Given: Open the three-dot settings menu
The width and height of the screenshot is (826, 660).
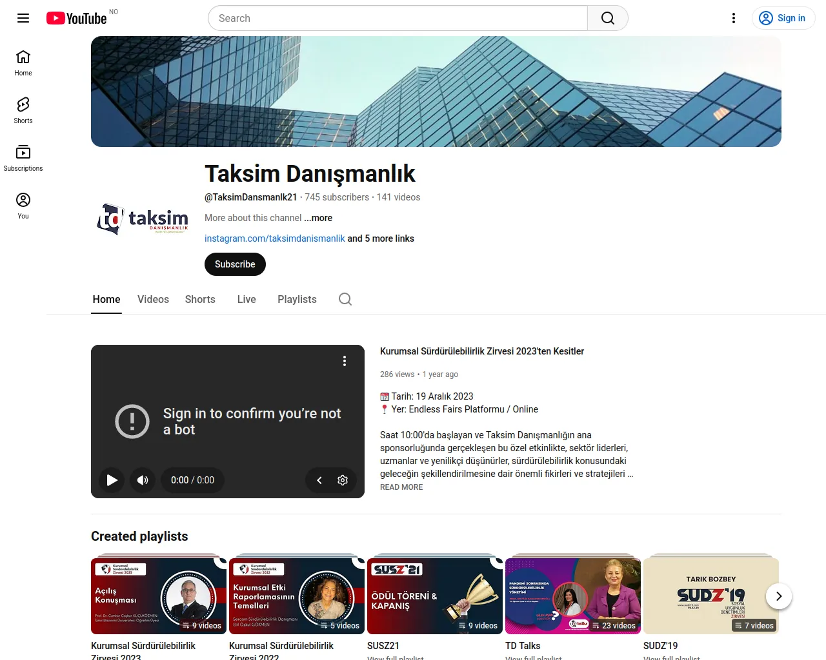Looking at the screenshot, I should tap(734, 18).
